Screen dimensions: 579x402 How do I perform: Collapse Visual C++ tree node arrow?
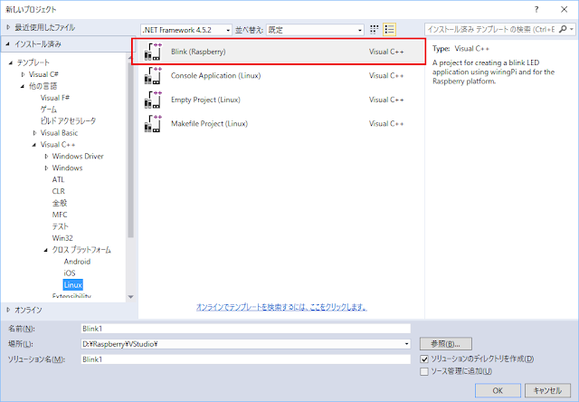pos(34,145)
